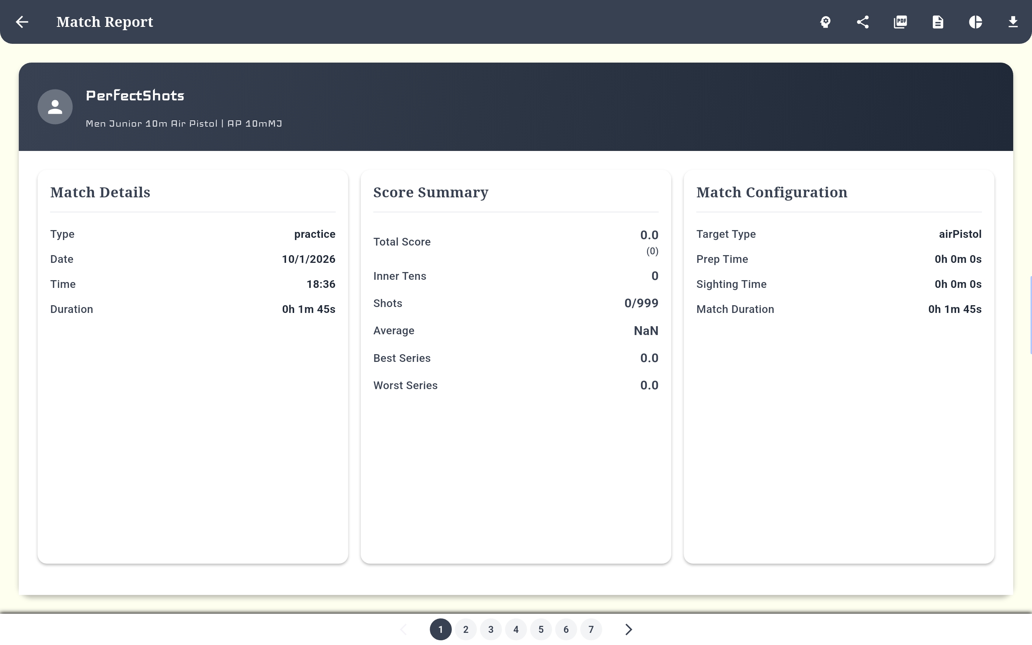This screenshot has height=645, width=1032.
Task: Click the PerfectShots user name
Action: click(x=135, y=96)
